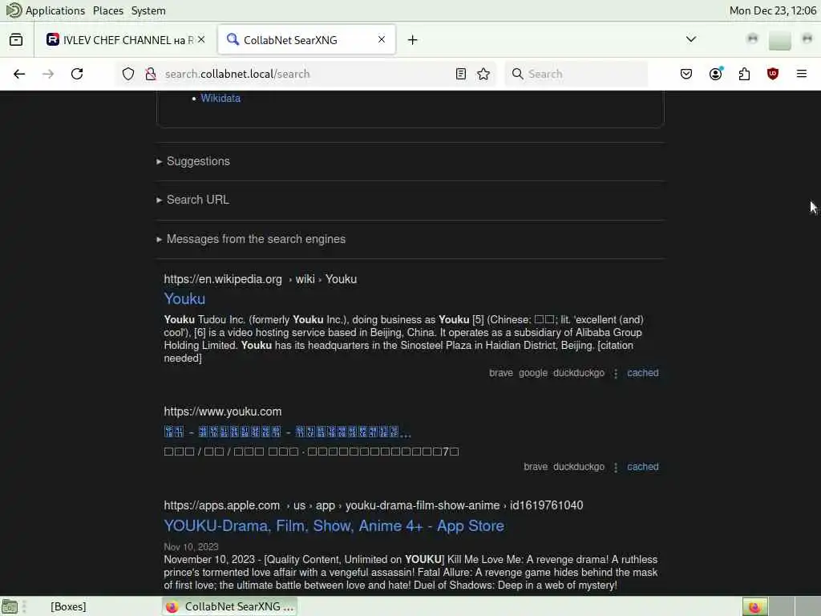Expand the Suggestions section
The height and width of the screenshot is (616, 821).
pyautogui.click(x=193, y=161)
